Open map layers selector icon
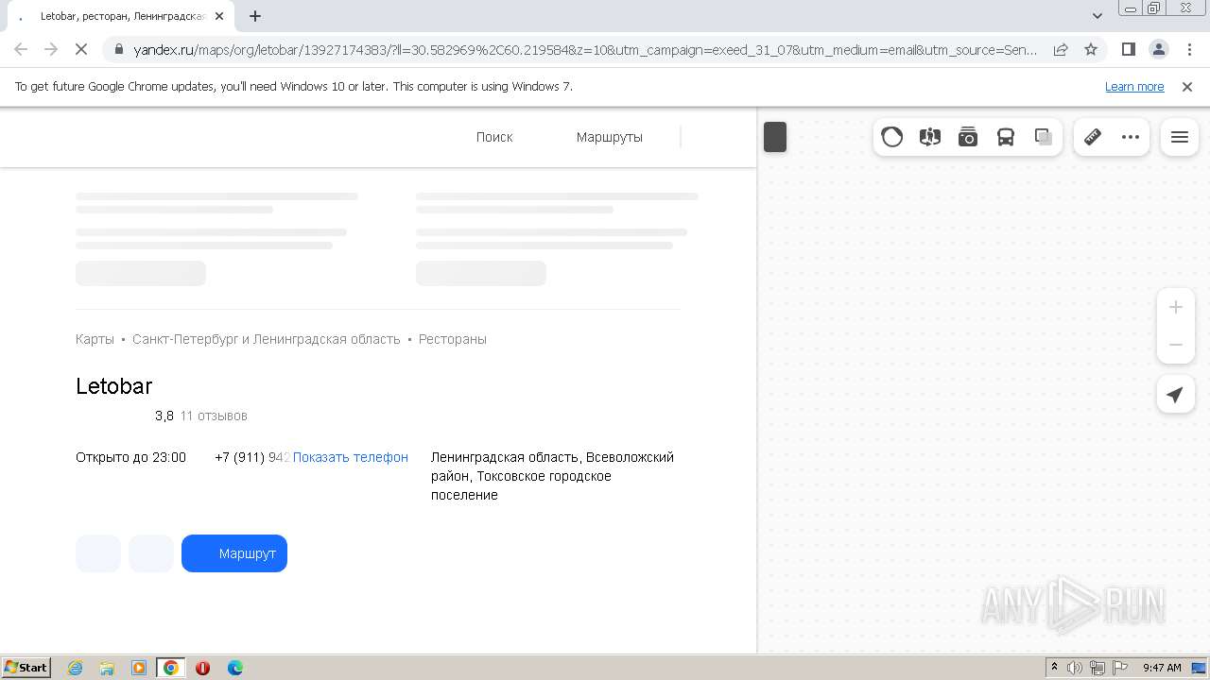Viewport: 1210px width, 680px height. 1043,137
